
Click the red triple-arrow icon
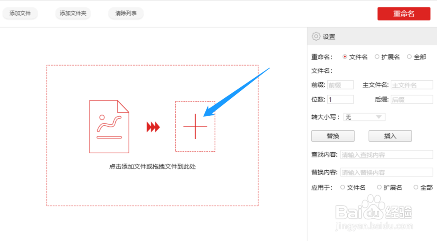click(x=153, y=127)
